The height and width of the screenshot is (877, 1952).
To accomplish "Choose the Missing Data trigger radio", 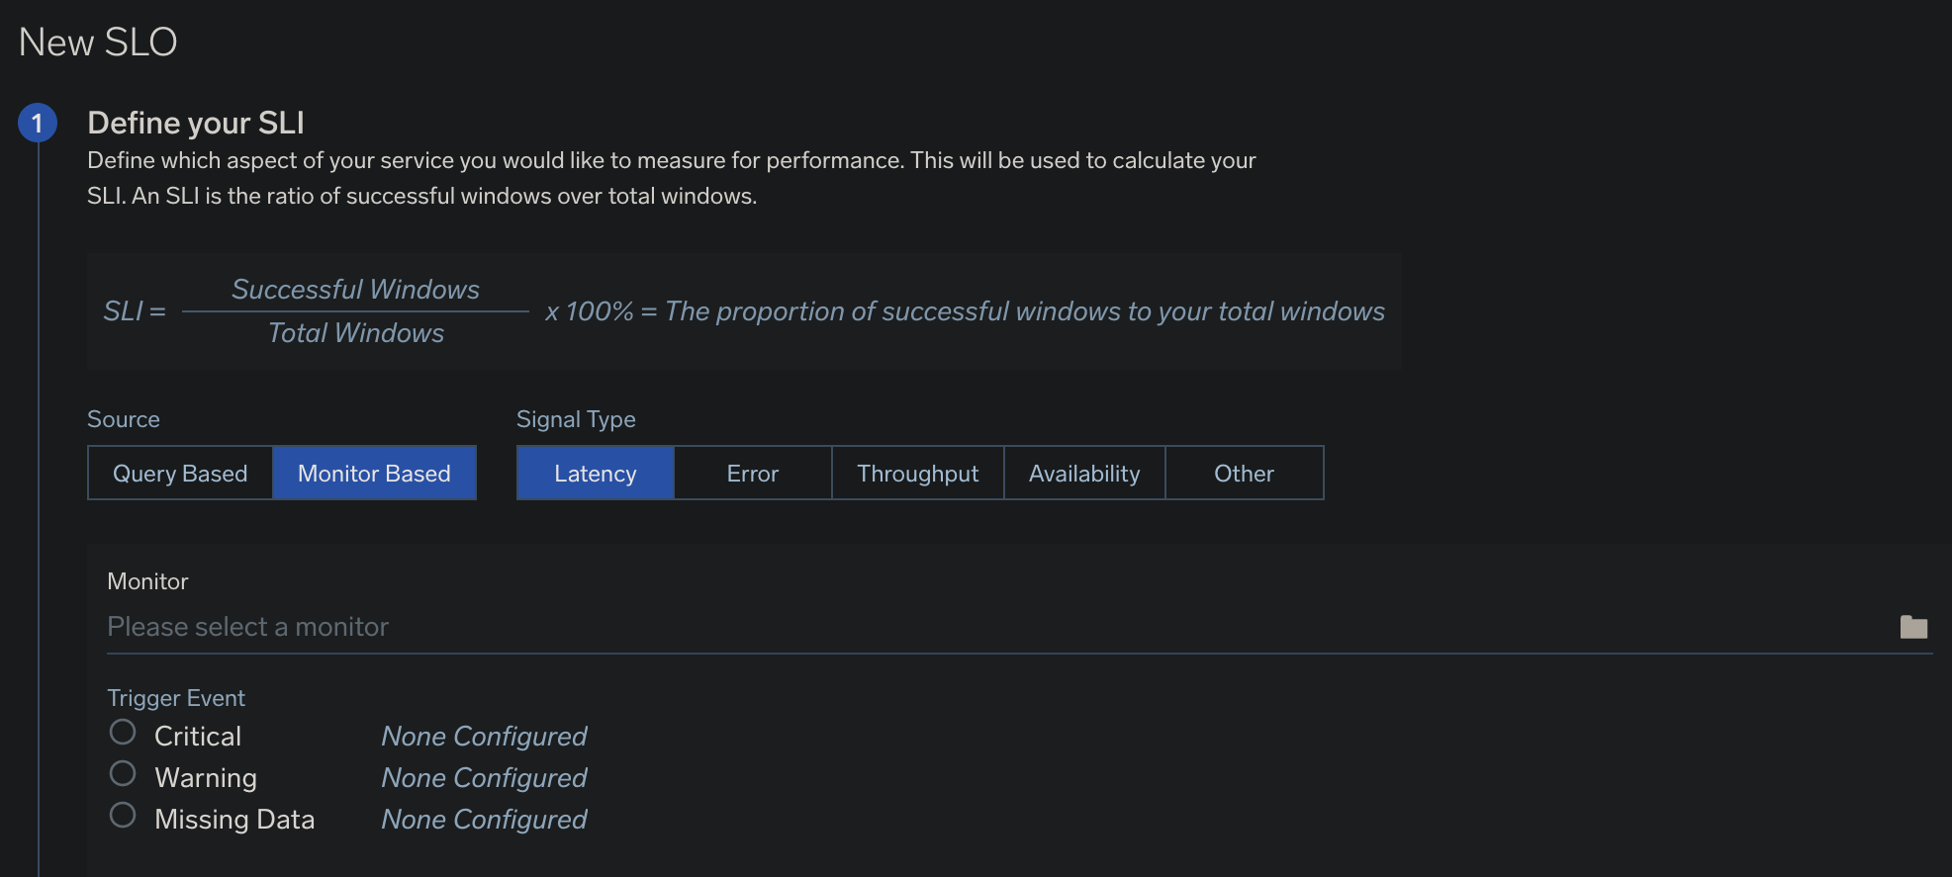I will [123, 816].
